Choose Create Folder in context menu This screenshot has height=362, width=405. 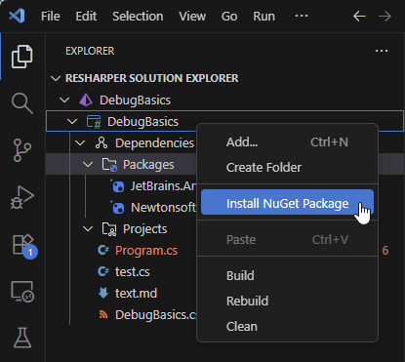287,168
